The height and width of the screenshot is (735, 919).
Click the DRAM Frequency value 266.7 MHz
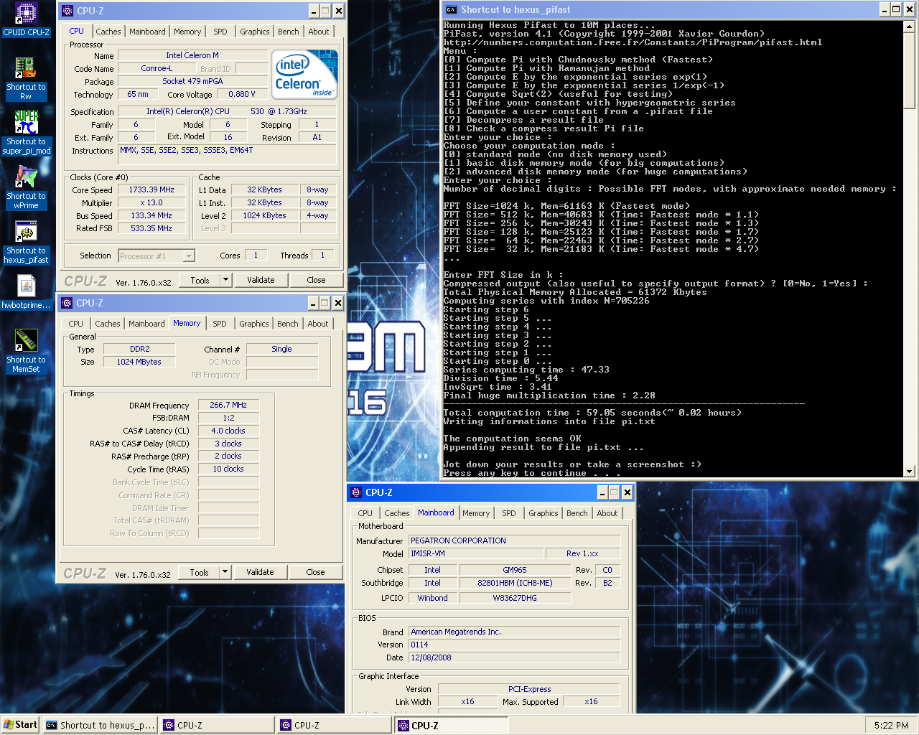[228, 405]
